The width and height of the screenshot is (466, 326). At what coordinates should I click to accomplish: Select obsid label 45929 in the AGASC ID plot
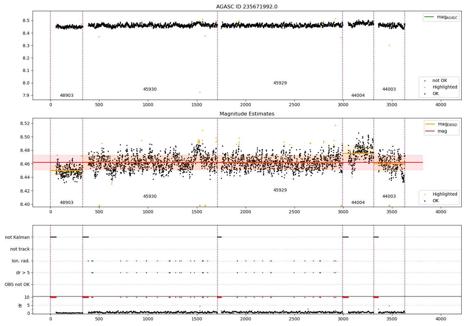280,83
